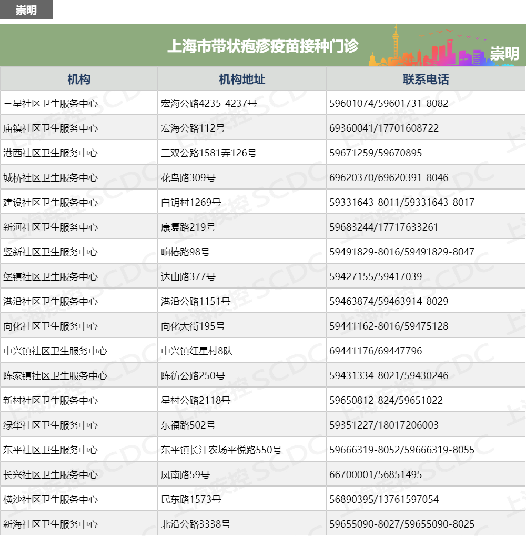Select phone 59491829-8016/59491829-8047
The width and height of the screenshot is (526, 536).
(402, 252)
